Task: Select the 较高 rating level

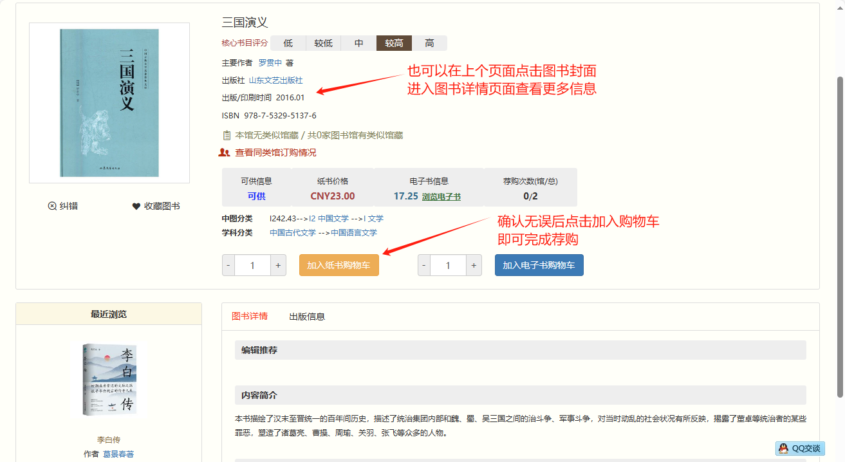Action: [x=394, y=43]
